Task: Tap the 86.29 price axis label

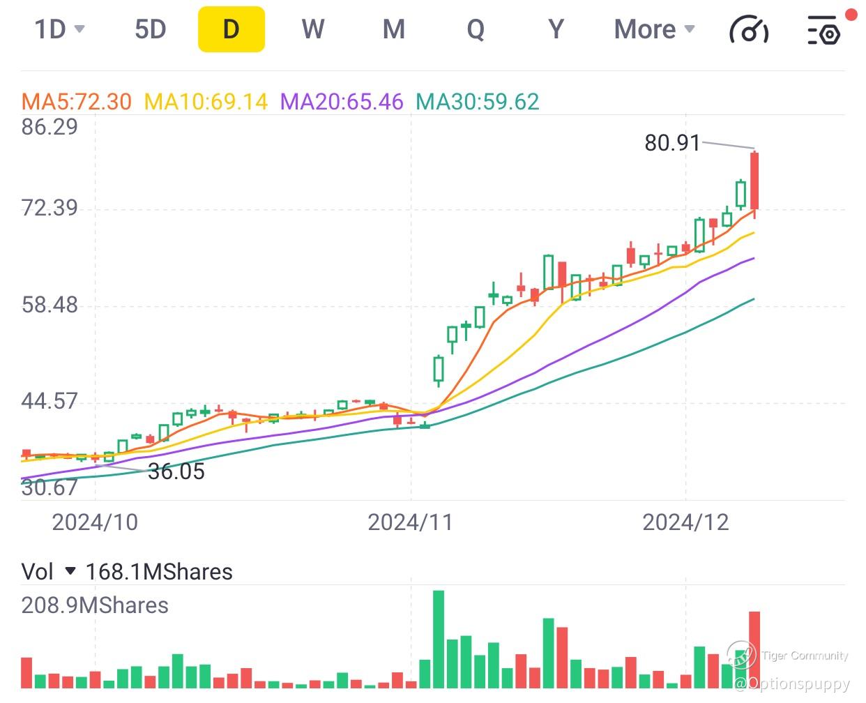Action: tap(50, 127)
